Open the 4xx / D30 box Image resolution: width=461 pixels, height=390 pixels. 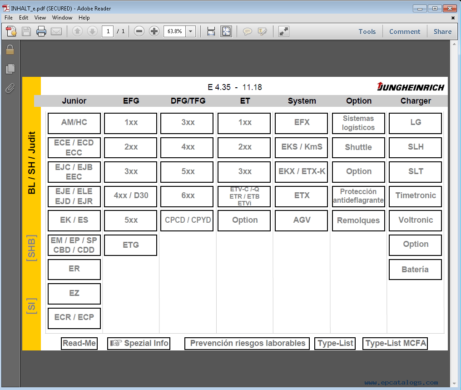(x=130, y=196)
